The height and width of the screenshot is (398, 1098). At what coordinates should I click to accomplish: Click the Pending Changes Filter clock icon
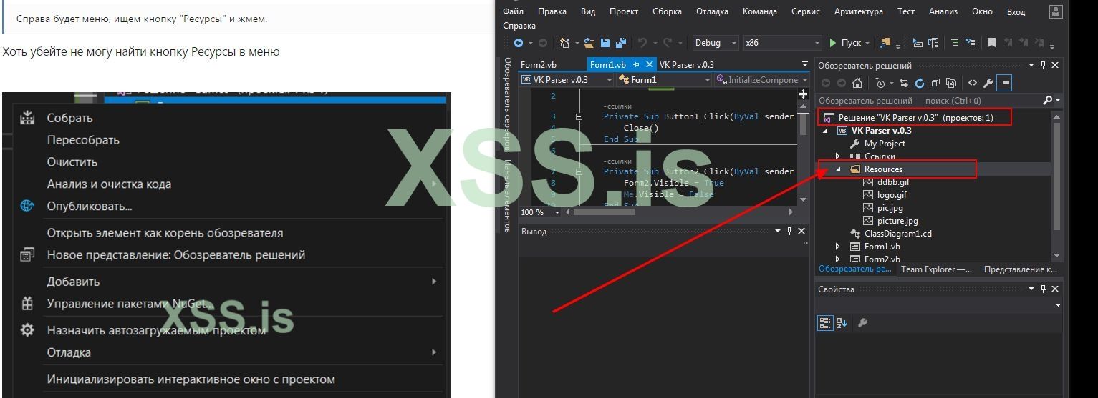point(880,83)
